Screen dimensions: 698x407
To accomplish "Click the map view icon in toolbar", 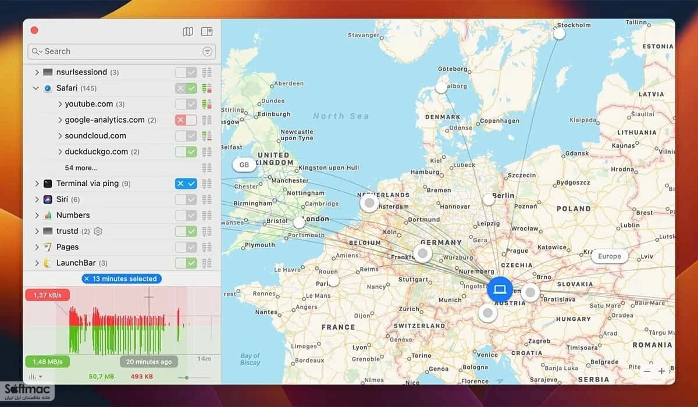I will [x=187, y=31].
